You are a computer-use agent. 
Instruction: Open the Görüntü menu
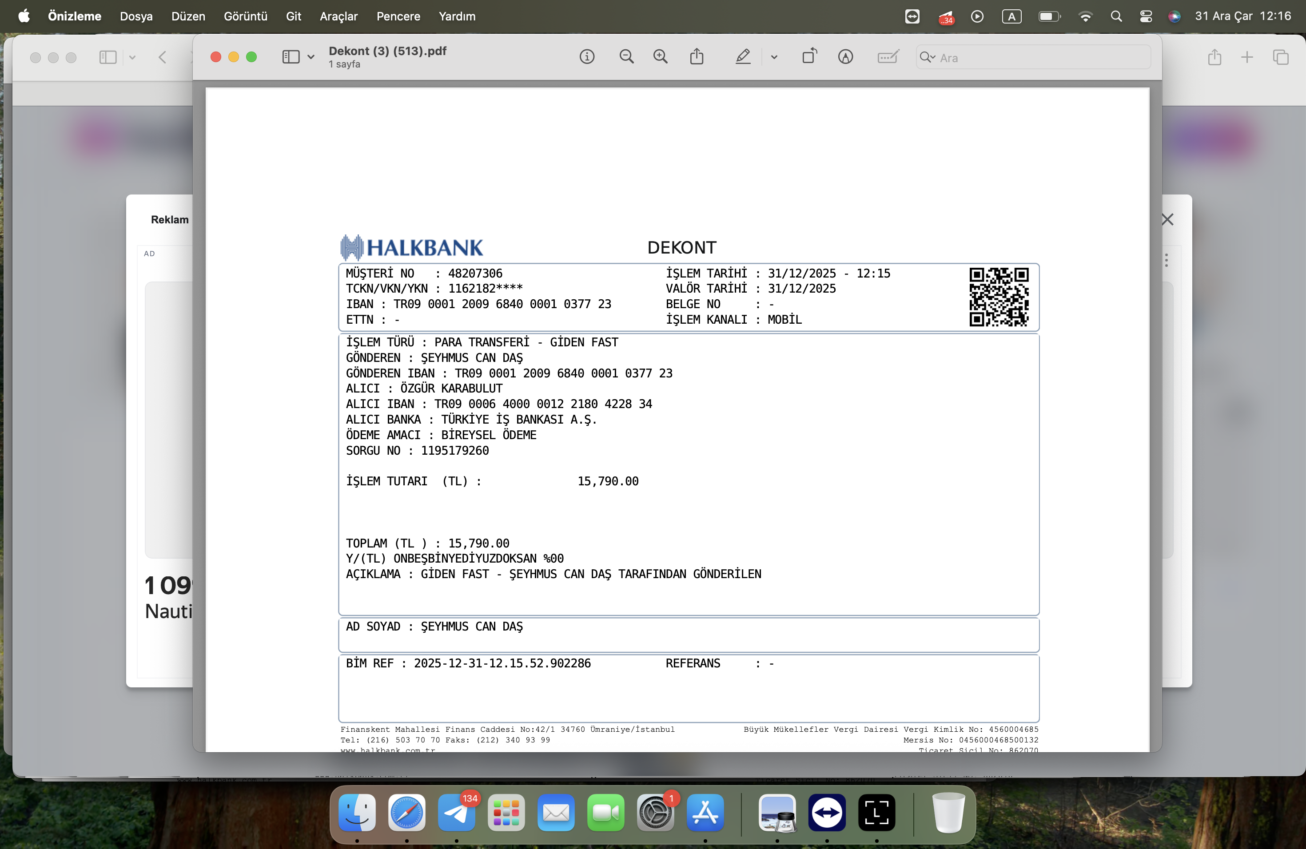click(x=245, y=16)
